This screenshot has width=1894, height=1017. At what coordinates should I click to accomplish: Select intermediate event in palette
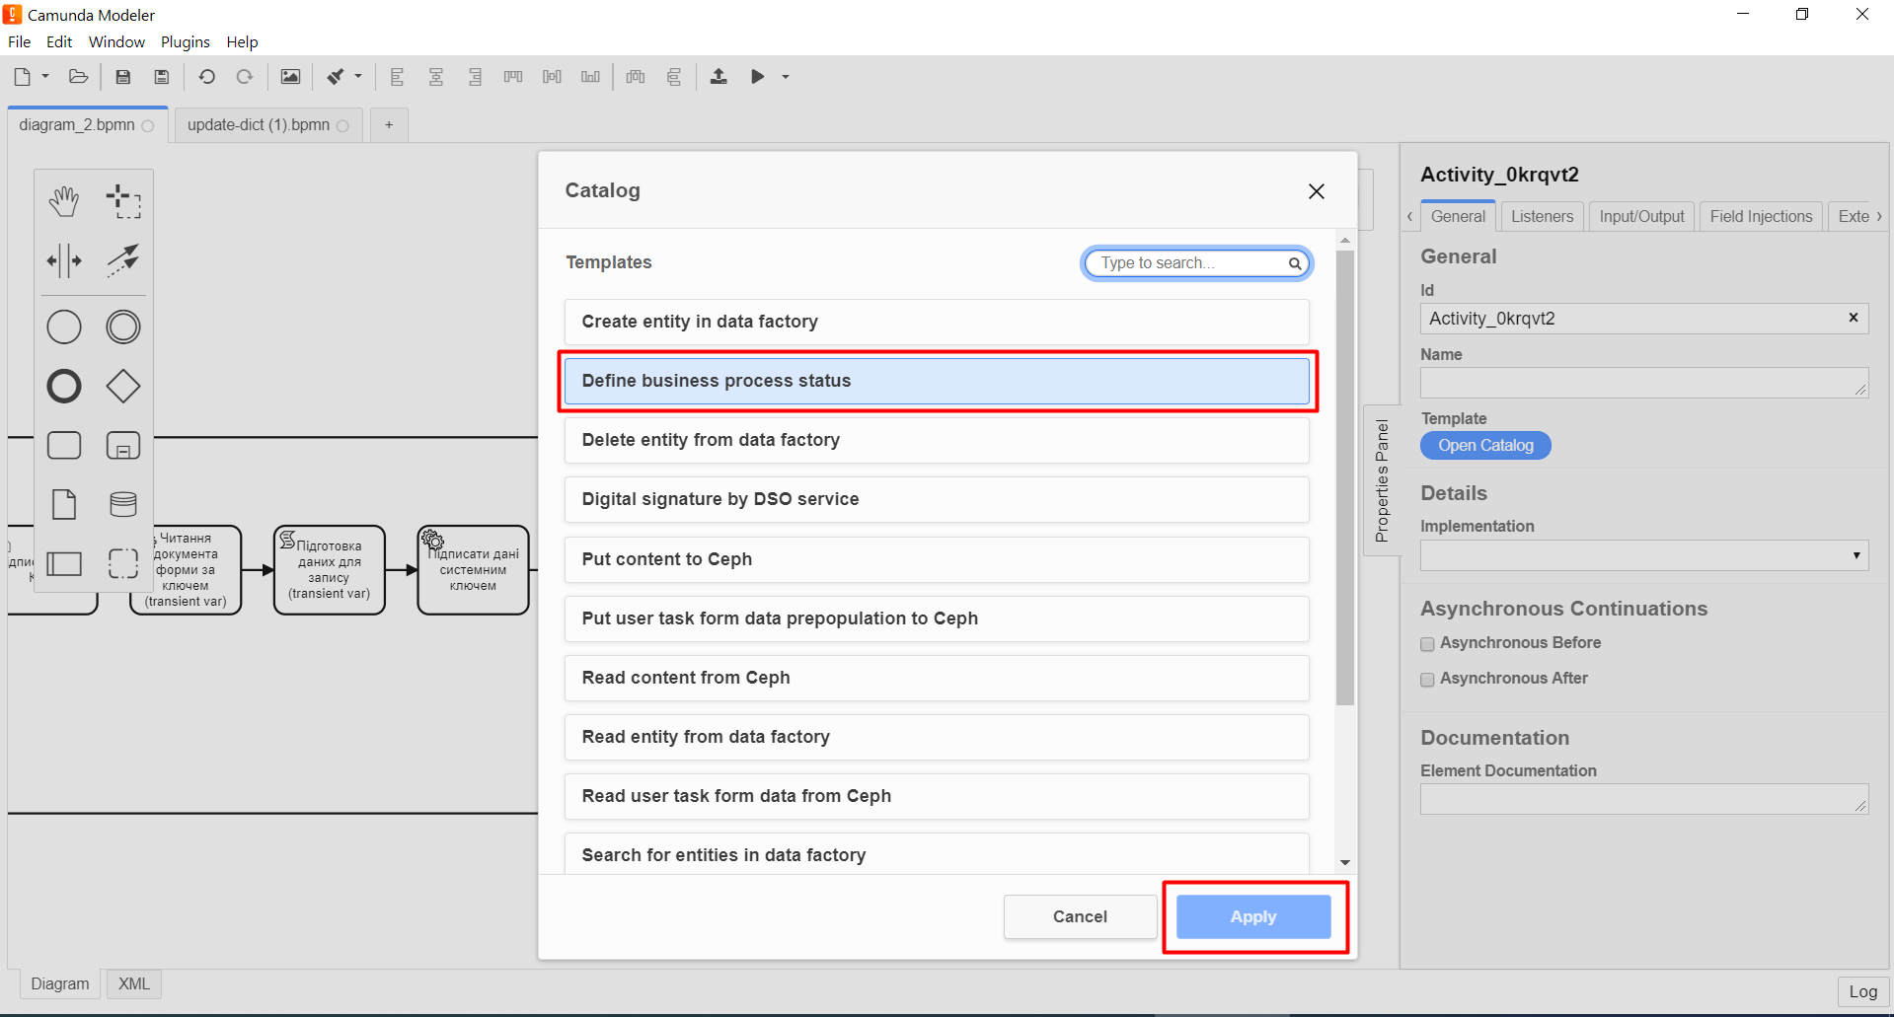[123, 327]
